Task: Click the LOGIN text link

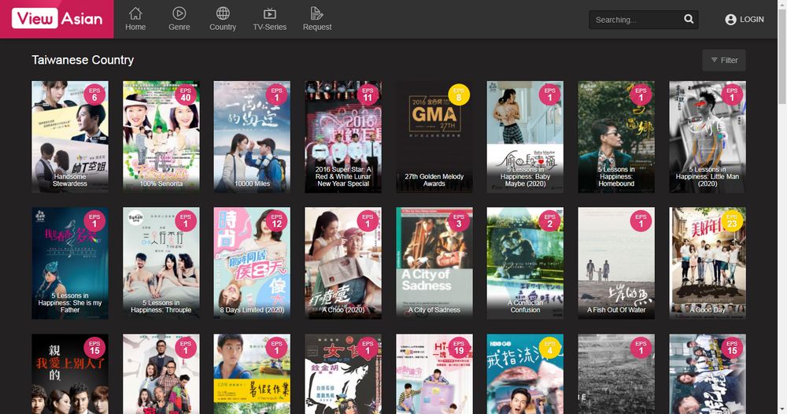Action: [752, 20]
